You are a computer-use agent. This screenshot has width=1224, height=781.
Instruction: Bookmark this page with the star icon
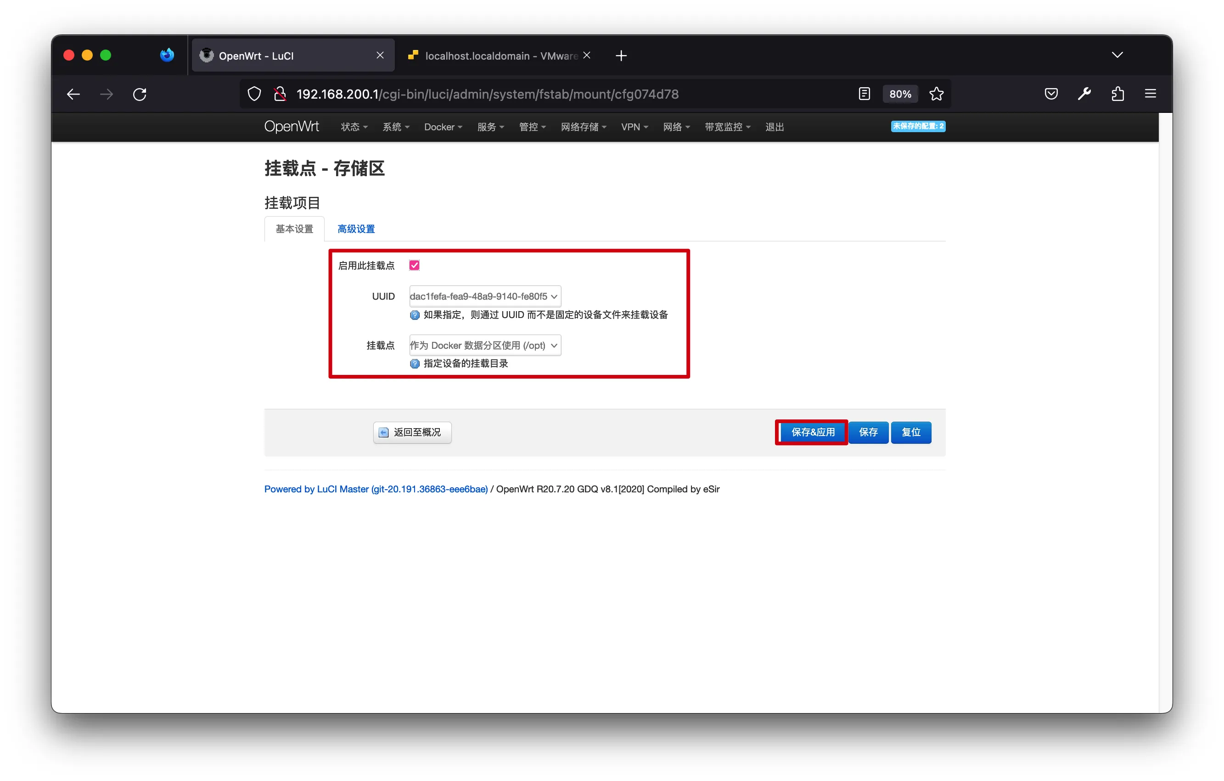[936, 94]
